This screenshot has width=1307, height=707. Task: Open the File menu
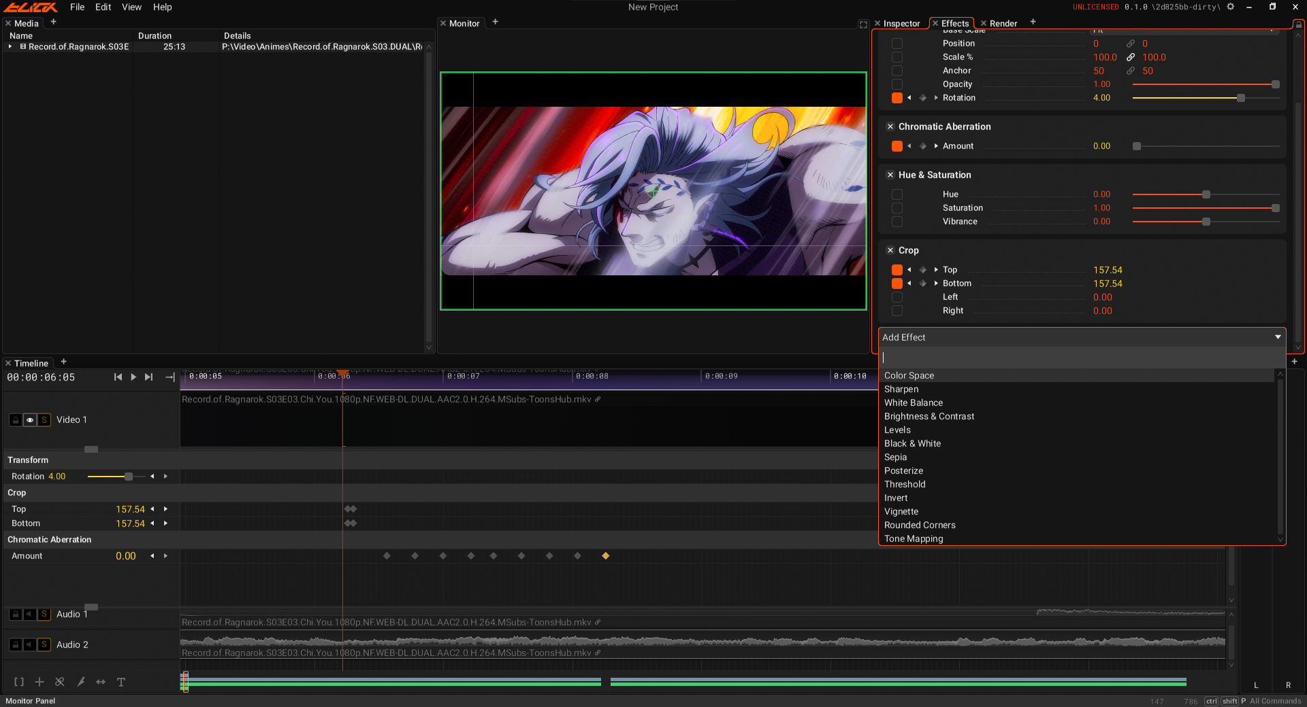78,7
